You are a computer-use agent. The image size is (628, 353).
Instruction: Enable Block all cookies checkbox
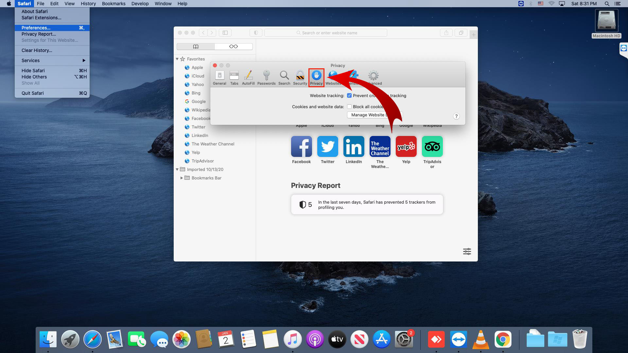(x=349, y=107)
